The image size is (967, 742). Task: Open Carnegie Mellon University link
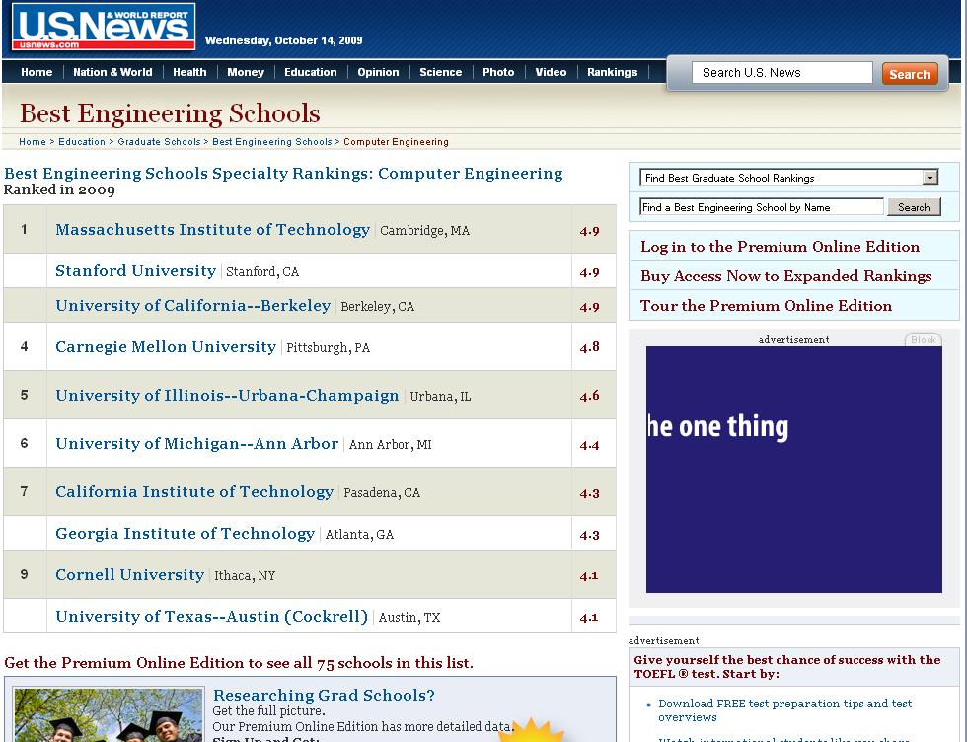pyautogui.click(x=166, y=346)
